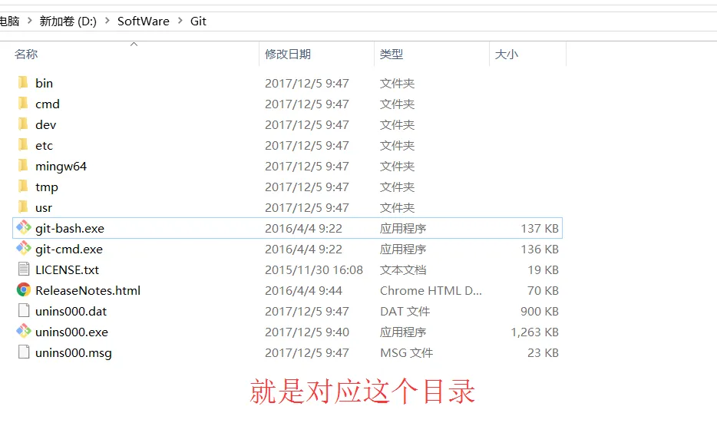Viewport: 717px width, 423px height.
Task: Click the type Chrome HTML D...
Action: (x=431, y=290)
